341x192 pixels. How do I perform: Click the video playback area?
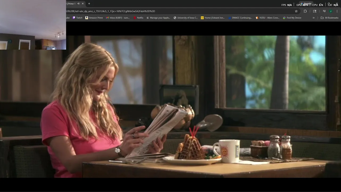coord(170,107)
